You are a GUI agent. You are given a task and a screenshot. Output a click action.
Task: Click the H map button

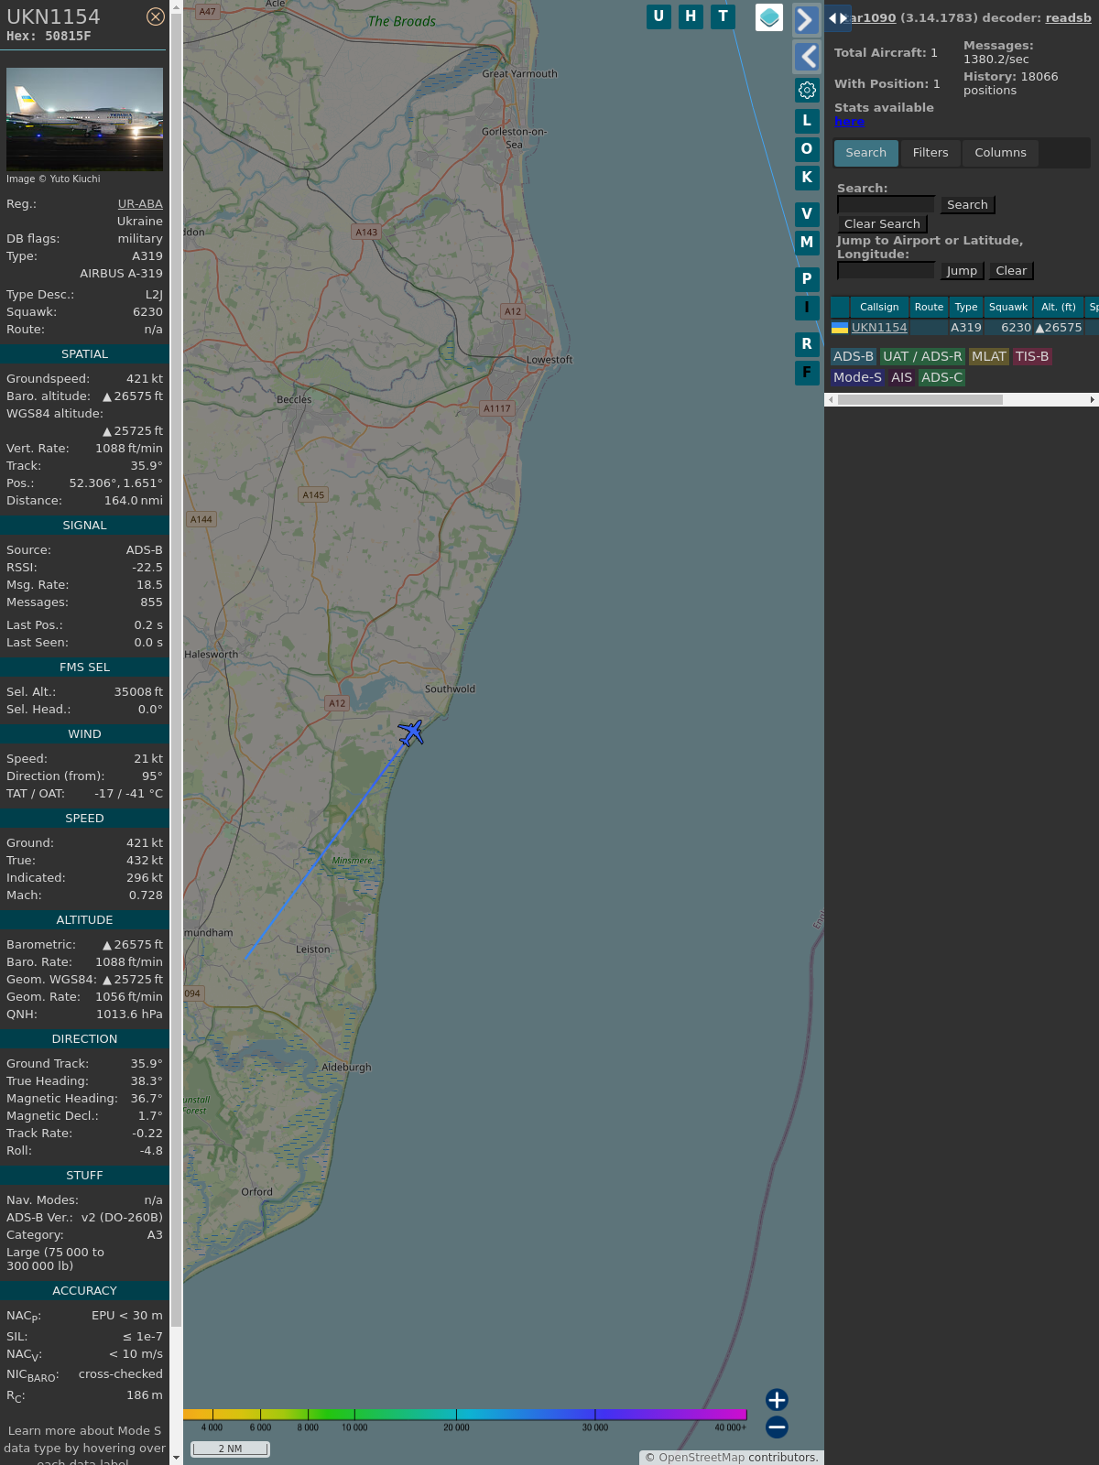pyautogui.click(x=691, y=16)
